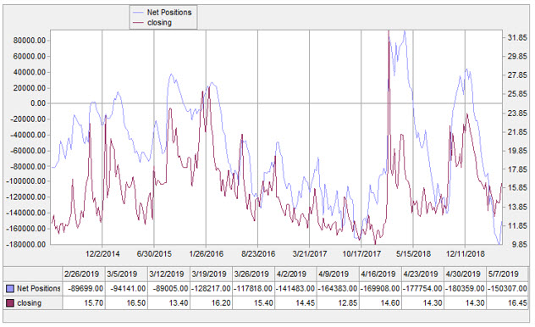
Task: Click the 3/19/2019 column header
Action: pos(211,274)
